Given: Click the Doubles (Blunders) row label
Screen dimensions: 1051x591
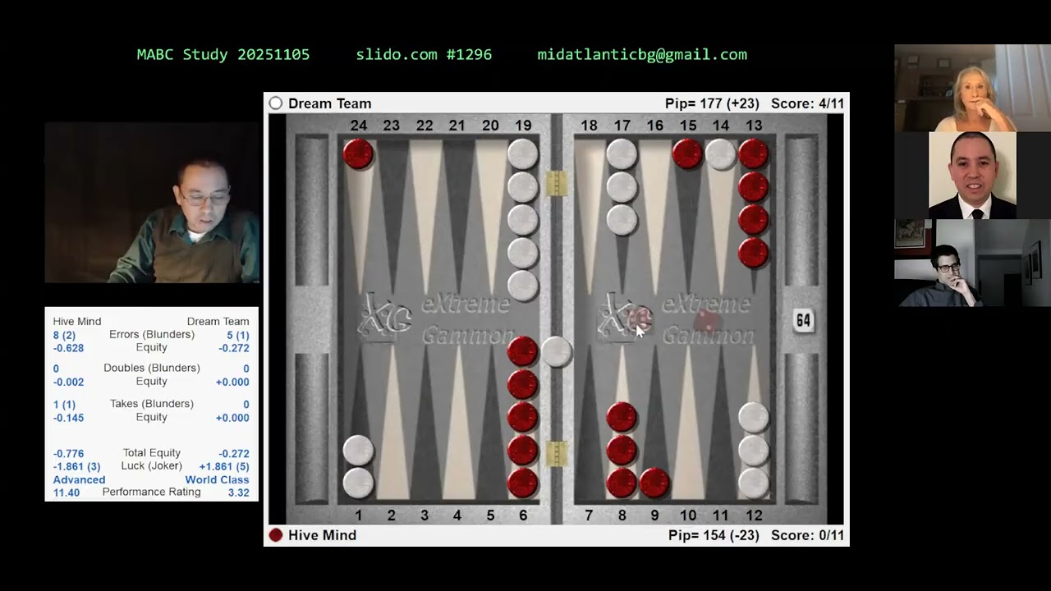Looking at the screenshot, I should pyautogui.click(x=152, y=368).
